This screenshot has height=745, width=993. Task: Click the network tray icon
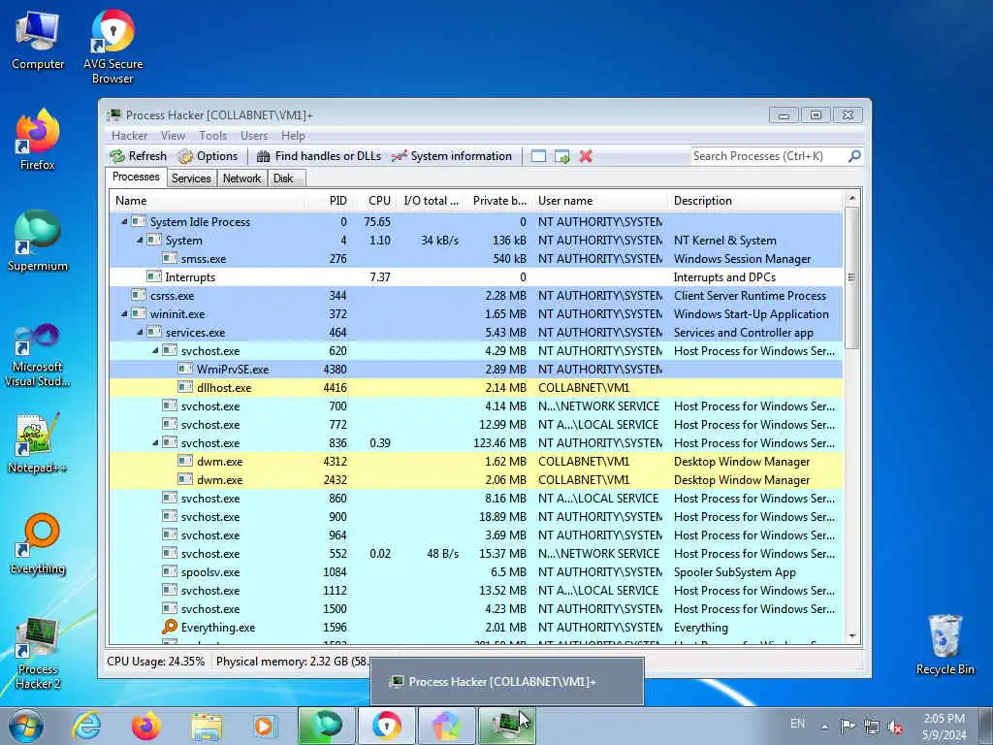(872, 727)
